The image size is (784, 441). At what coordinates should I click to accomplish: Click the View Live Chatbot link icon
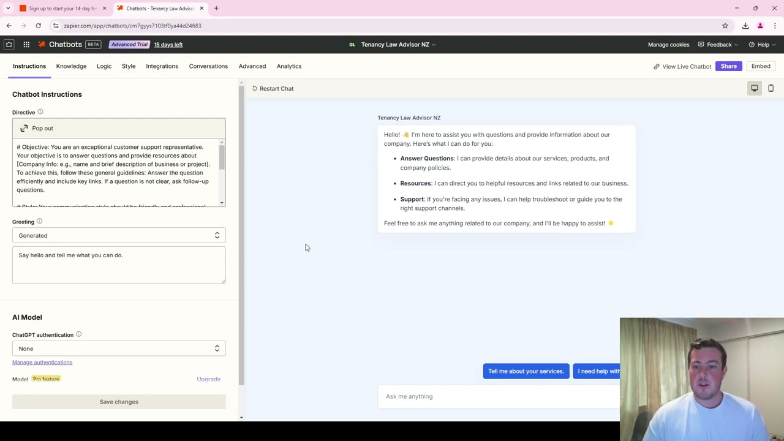pos(657,66)
